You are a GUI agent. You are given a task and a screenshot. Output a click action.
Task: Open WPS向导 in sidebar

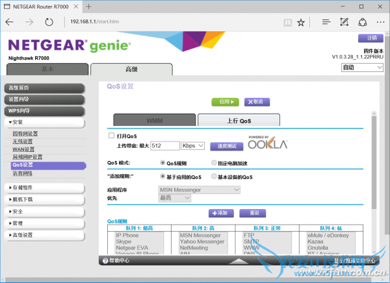click(44, 111)
